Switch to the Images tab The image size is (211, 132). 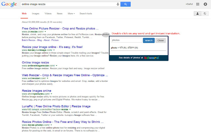[35, 14]
